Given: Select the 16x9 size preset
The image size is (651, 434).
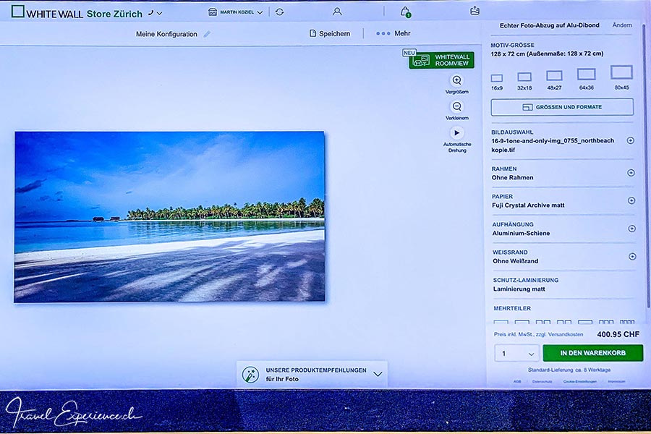Looking at the screenshot, I should click(497, 77).
